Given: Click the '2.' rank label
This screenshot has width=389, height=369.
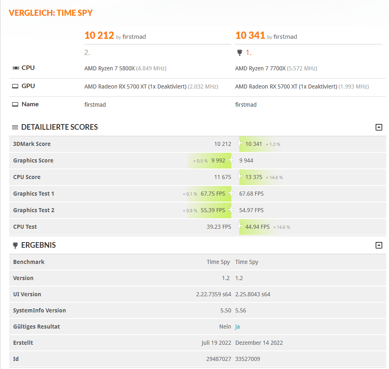Looking at the screenshot, I should point(87,53).
